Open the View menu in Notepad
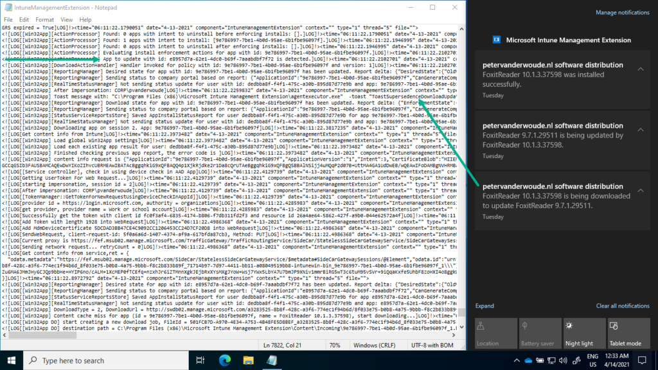Screen dimensions: 658x370 point(67,19)
